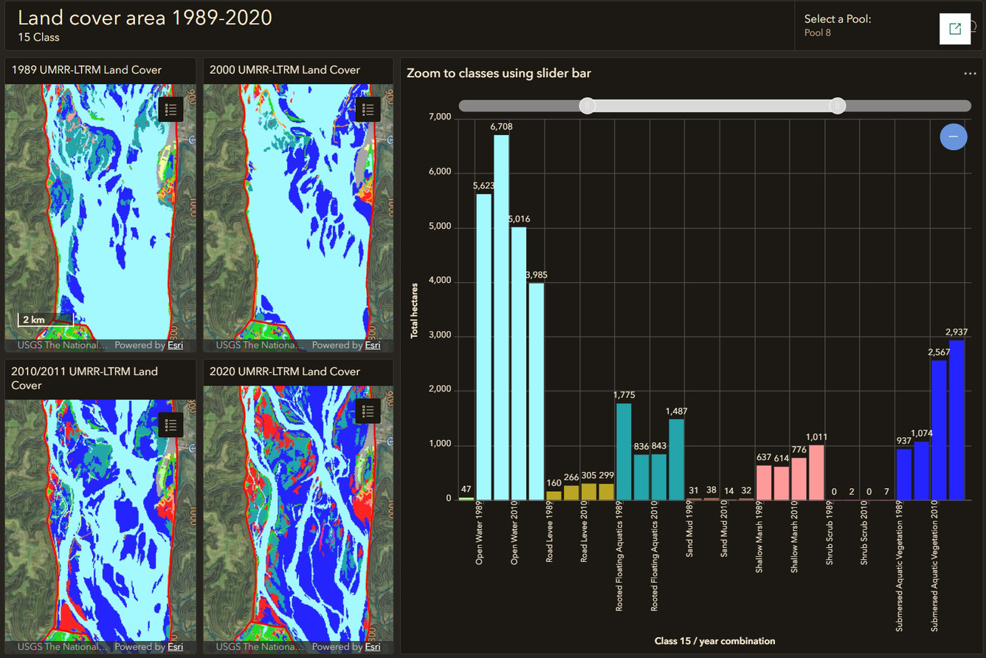986x658 pixels.
Task: Select the 299 Road Levee bar
Action: click(606, 492)
